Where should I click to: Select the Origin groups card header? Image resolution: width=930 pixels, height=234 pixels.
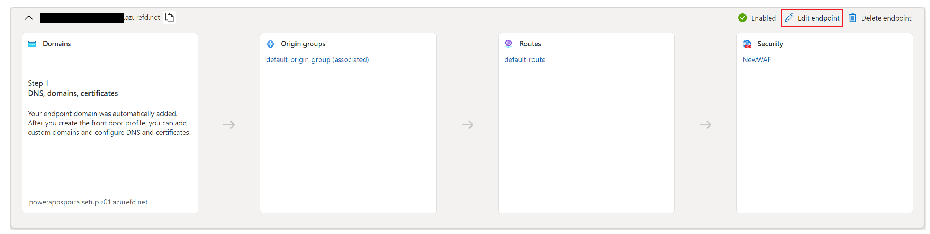click(x=303, y=44)
